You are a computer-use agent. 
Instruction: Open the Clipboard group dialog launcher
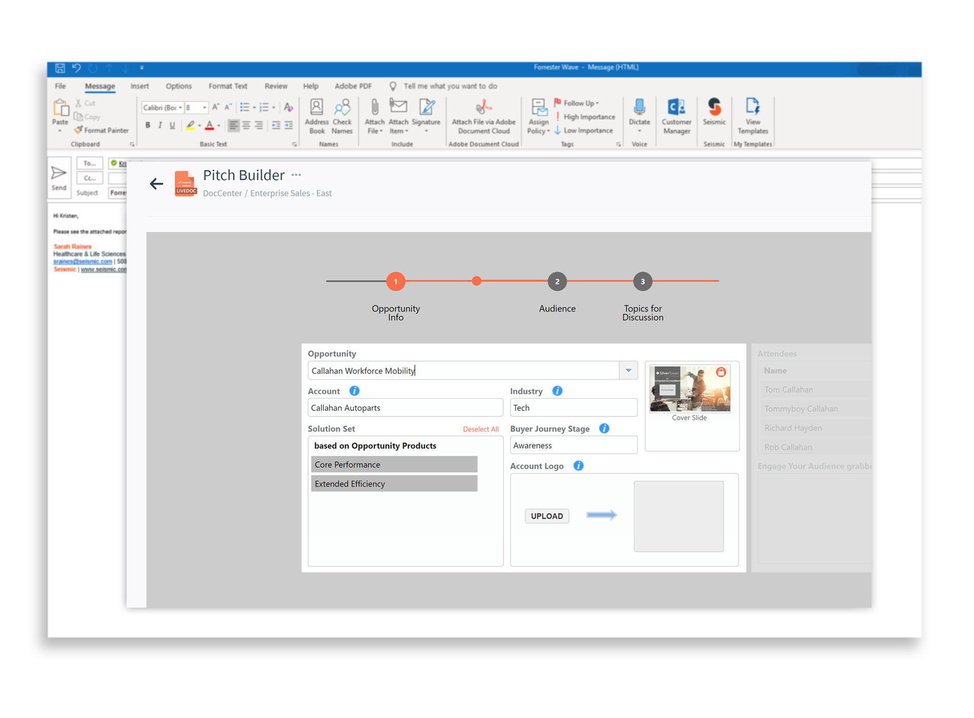tap(132, 145)
